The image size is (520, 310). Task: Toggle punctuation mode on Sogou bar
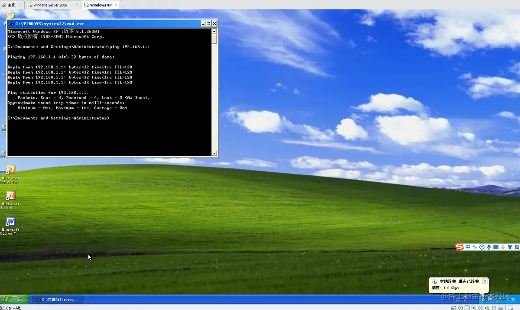(x=475, y=247)
